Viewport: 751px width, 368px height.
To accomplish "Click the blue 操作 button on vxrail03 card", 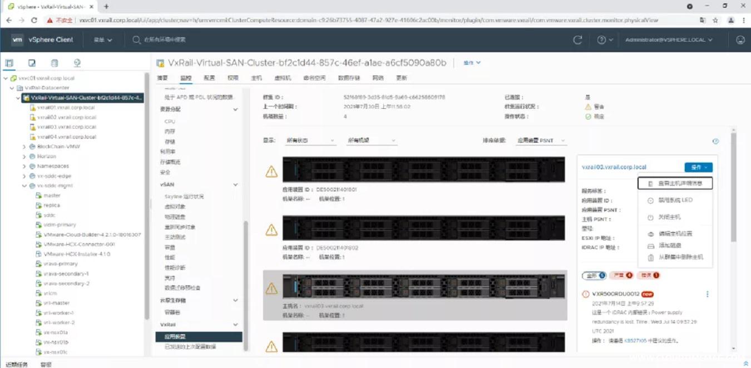I will click(699, 167).
